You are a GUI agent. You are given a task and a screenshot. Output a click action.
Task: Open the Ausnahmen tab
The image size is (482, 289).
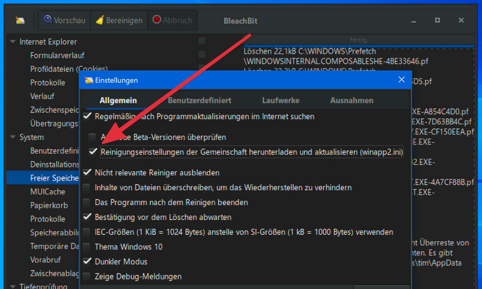click(352, 100)
